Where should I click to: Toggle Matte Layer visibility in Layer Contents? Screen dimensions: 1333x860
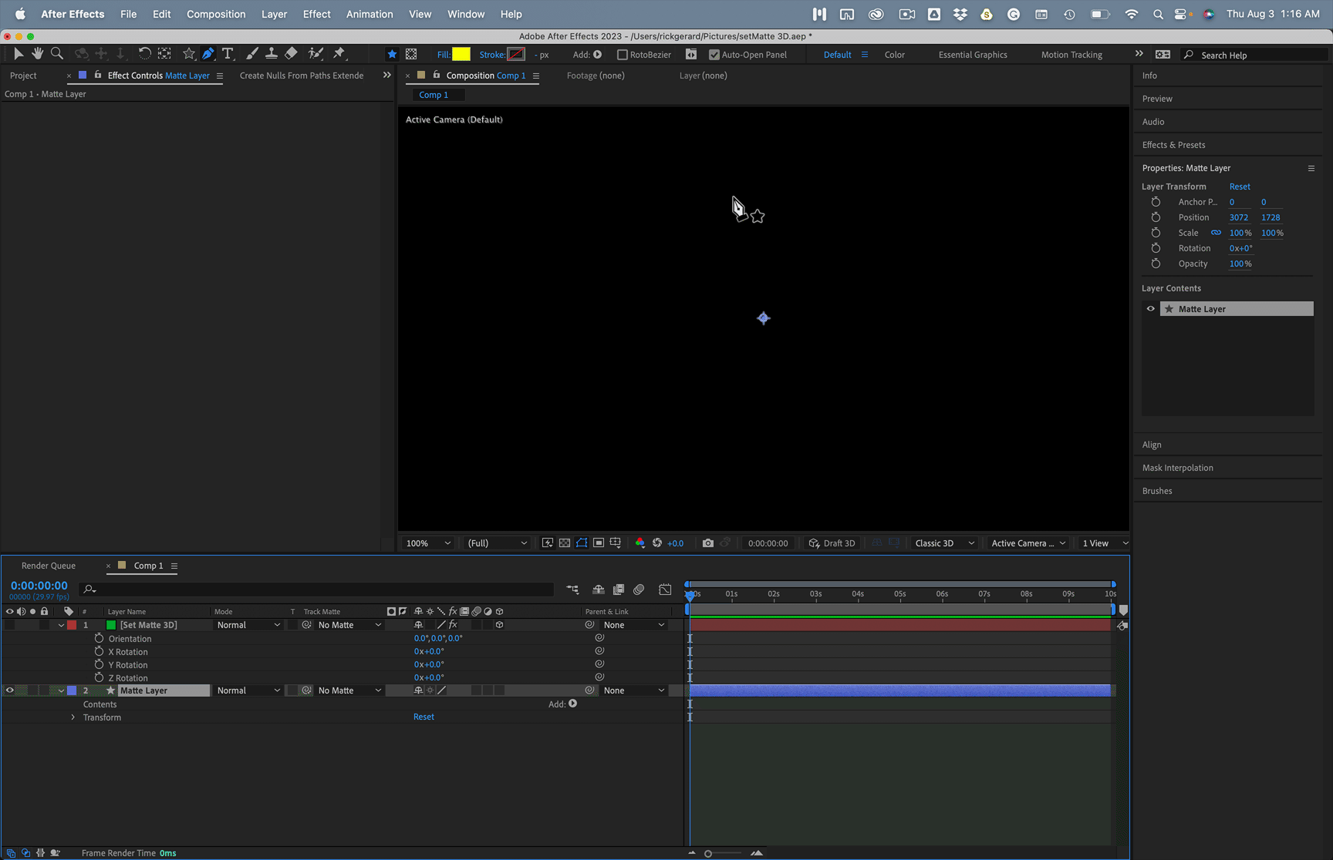(1151, 309)
